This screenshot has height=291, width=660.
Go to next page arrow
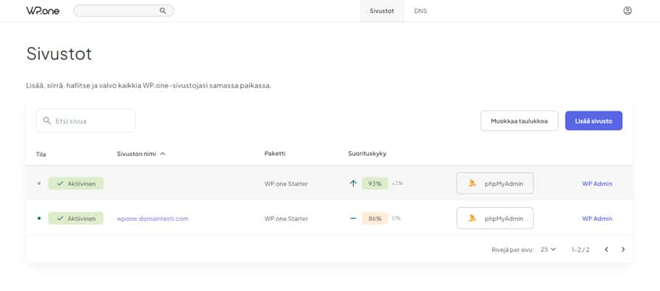623,249
